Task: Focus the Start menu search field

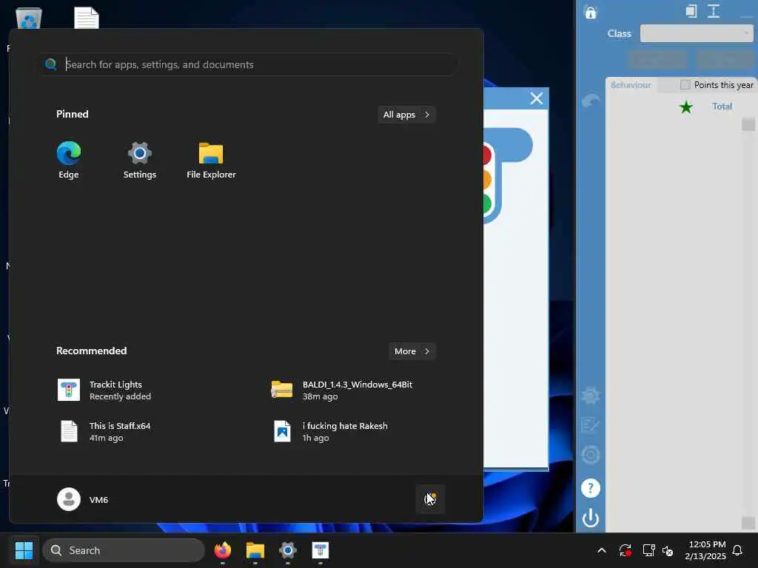Action: pos(247,64)
